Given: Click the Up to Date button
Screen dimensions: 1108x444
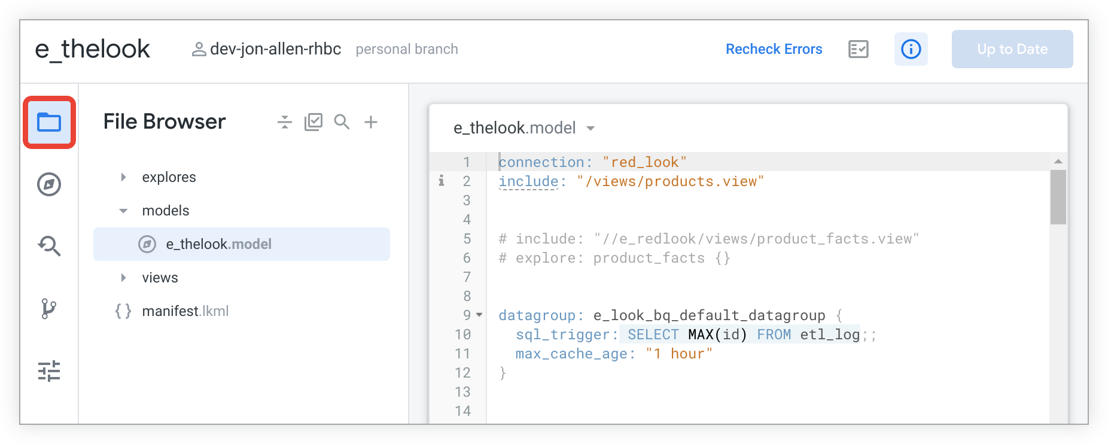Looking at the screenshot, I should click(x=1012, y=49).
